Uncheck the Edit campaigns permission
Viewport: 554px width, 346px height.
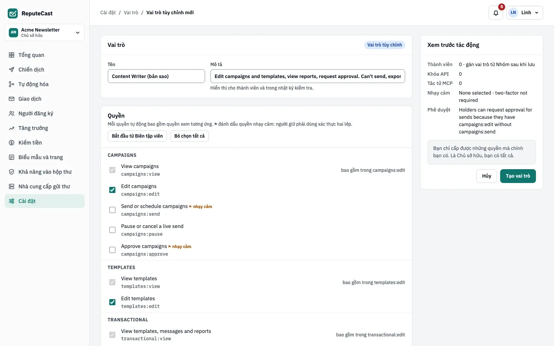coord(112,190)
